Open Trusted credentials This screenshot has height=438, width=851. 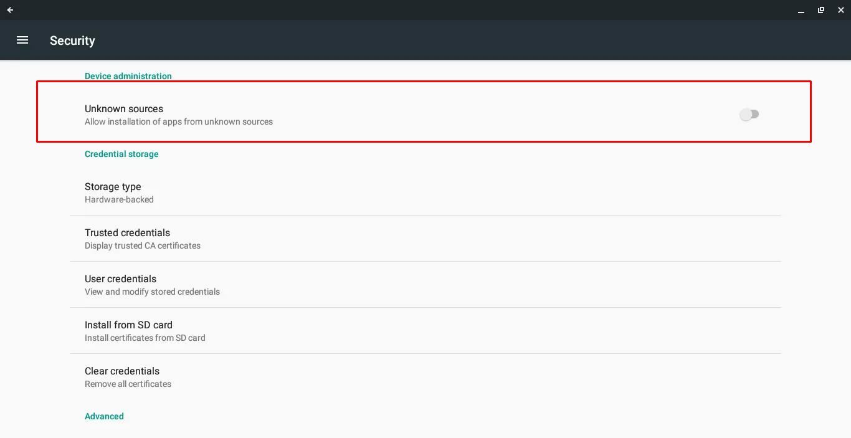(425, 239)
